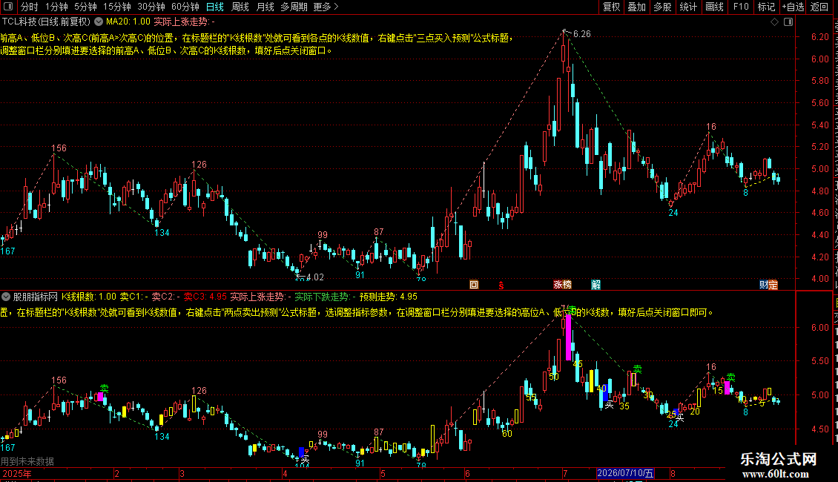
Task: Expand the 股朋指标网 sub-chart indicator dropdown
Action: [x=6, y=297]
